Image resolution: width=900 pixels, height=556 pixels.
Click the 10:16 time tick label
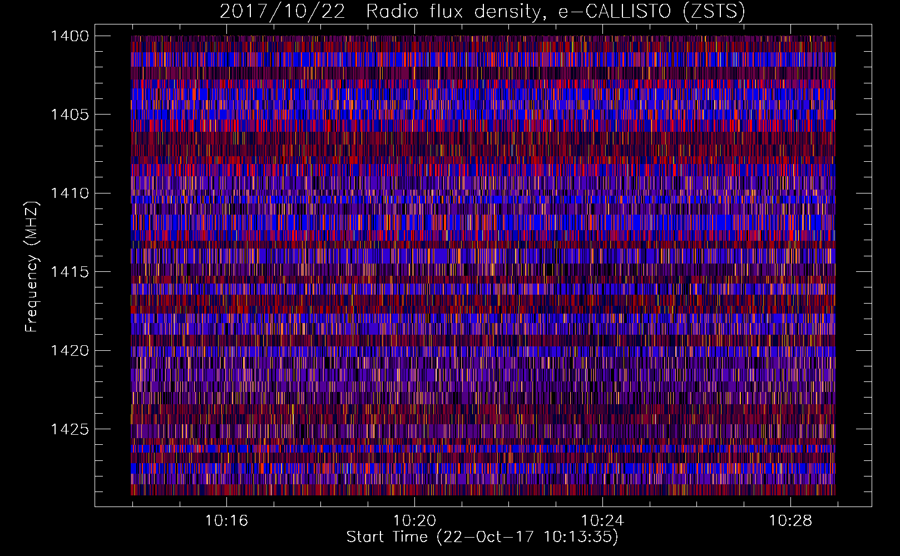tap(226, 521)
